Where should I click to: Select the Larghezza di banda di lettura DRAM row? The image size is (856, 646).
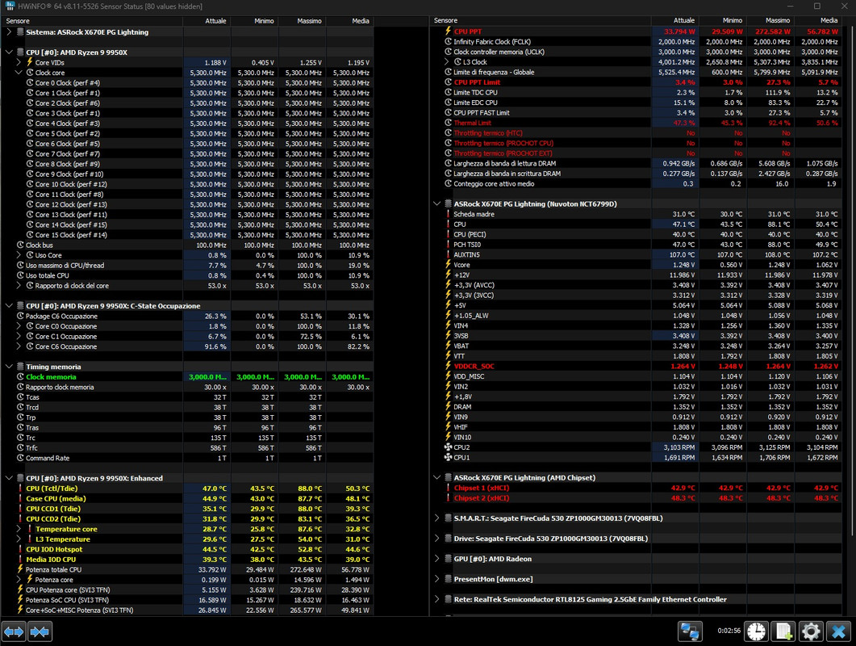tap(636, 163)
